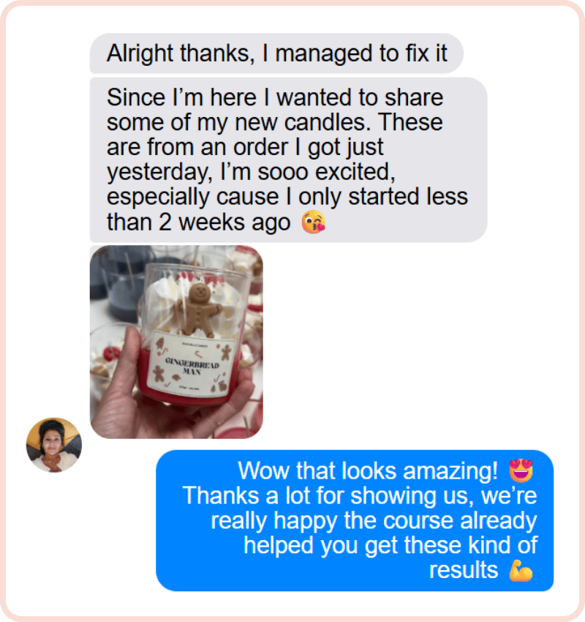This screenshot has height=622, width=585.
Task: Click 'yesterday, I'm sooo excited' text line
Action: (251, 172)
